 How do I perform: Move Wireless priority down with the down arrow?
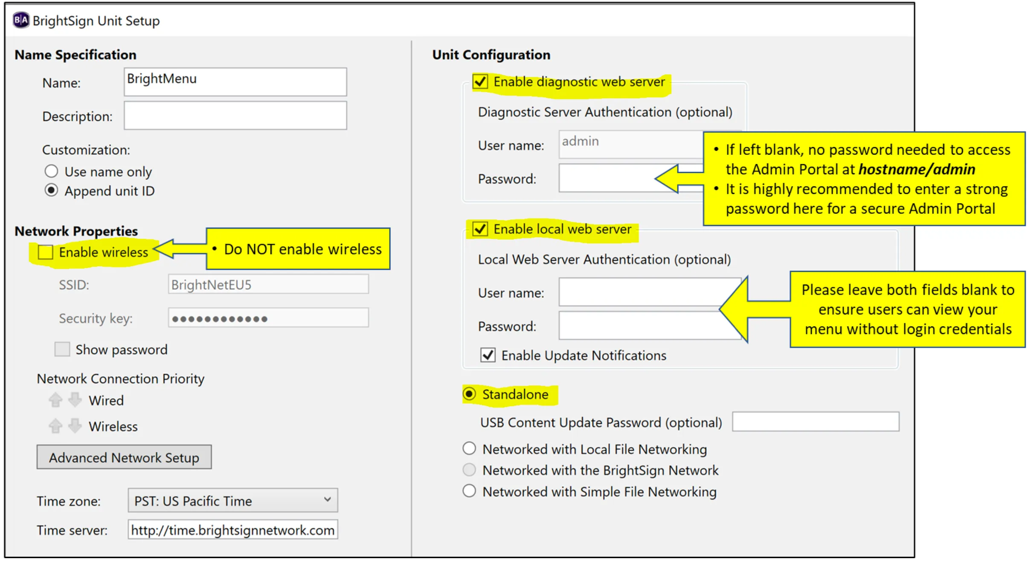tap(75, 425)
